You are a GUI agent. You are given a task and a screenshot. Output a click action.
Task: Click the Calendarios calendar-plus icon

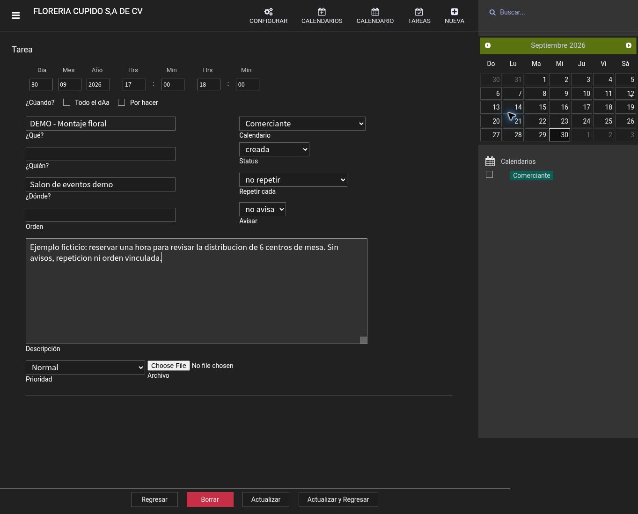322,12
